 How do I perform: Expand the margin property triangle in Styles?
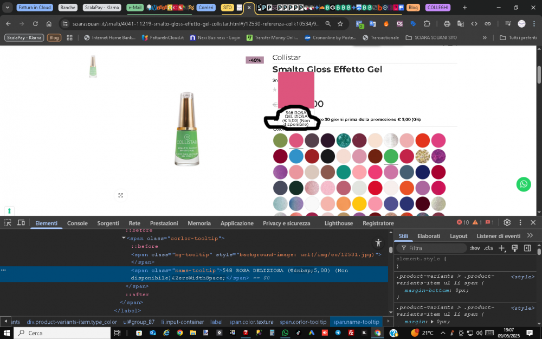click(431, 322)
